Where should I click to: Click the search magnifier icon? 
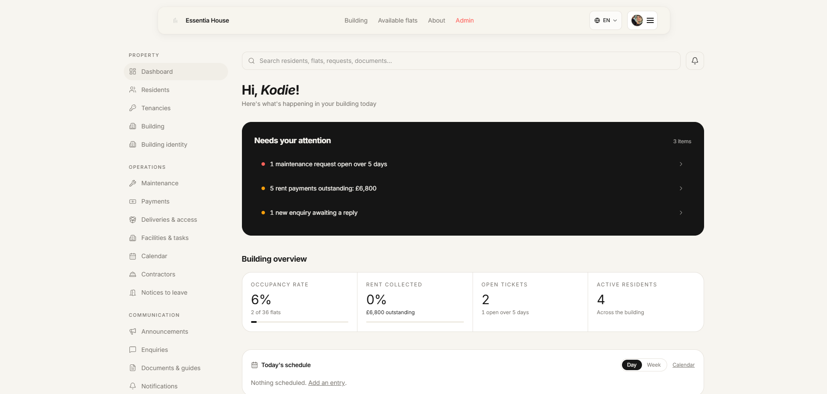tap(251, 61)
